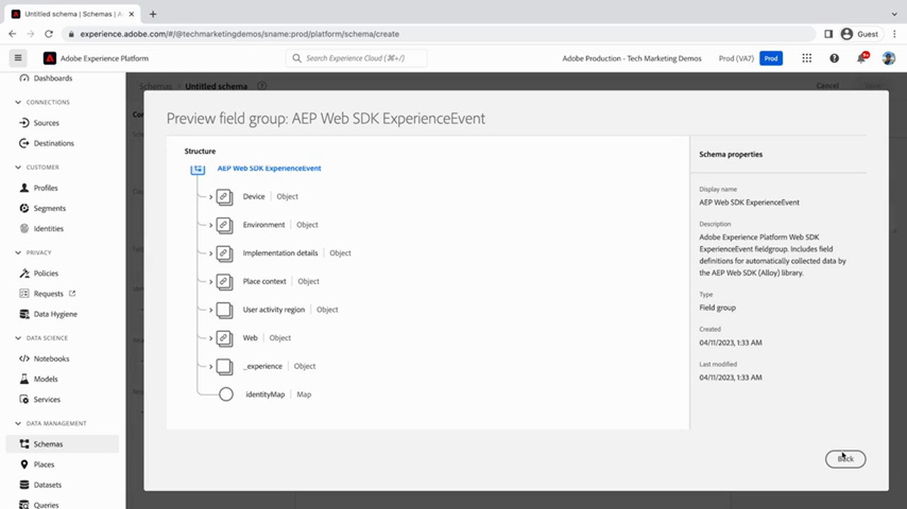The height and width of the screenshot is (509, 907).
Task: Collapse the Connections sidebar section
Action: click(18, 102)
